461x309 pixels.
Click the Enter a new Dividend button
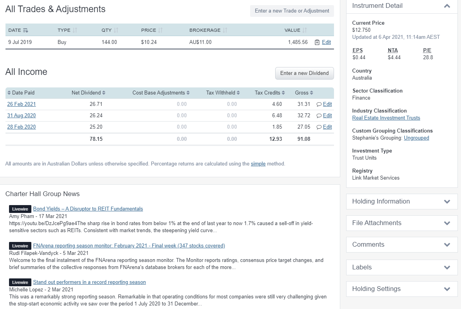[x=304, y=73]
